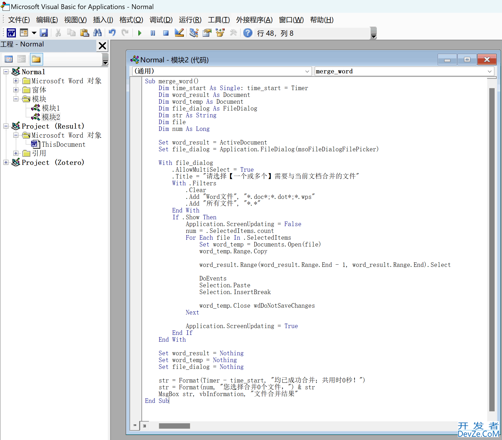Open the 运行(R) menu
This screenshot has width=502, height=440.
tap(190, 20)
